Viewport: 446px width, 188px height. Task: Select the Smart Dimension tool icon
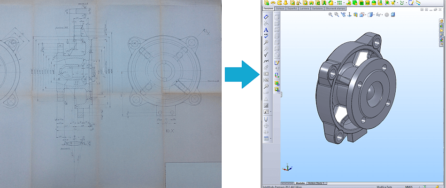coord(266,17)
